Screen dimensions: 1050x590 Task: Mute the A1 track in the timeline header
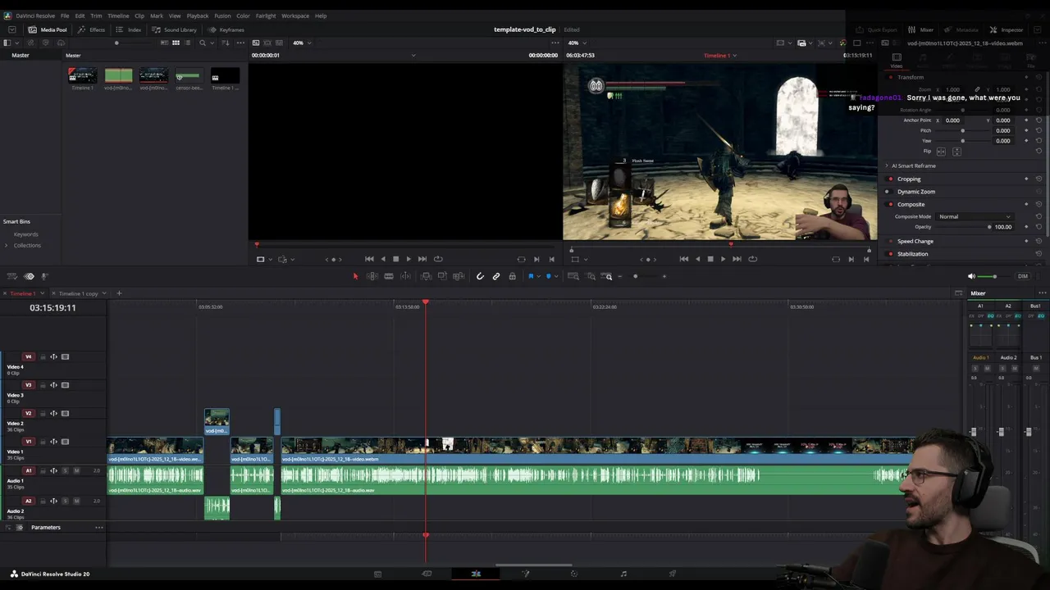76,470
